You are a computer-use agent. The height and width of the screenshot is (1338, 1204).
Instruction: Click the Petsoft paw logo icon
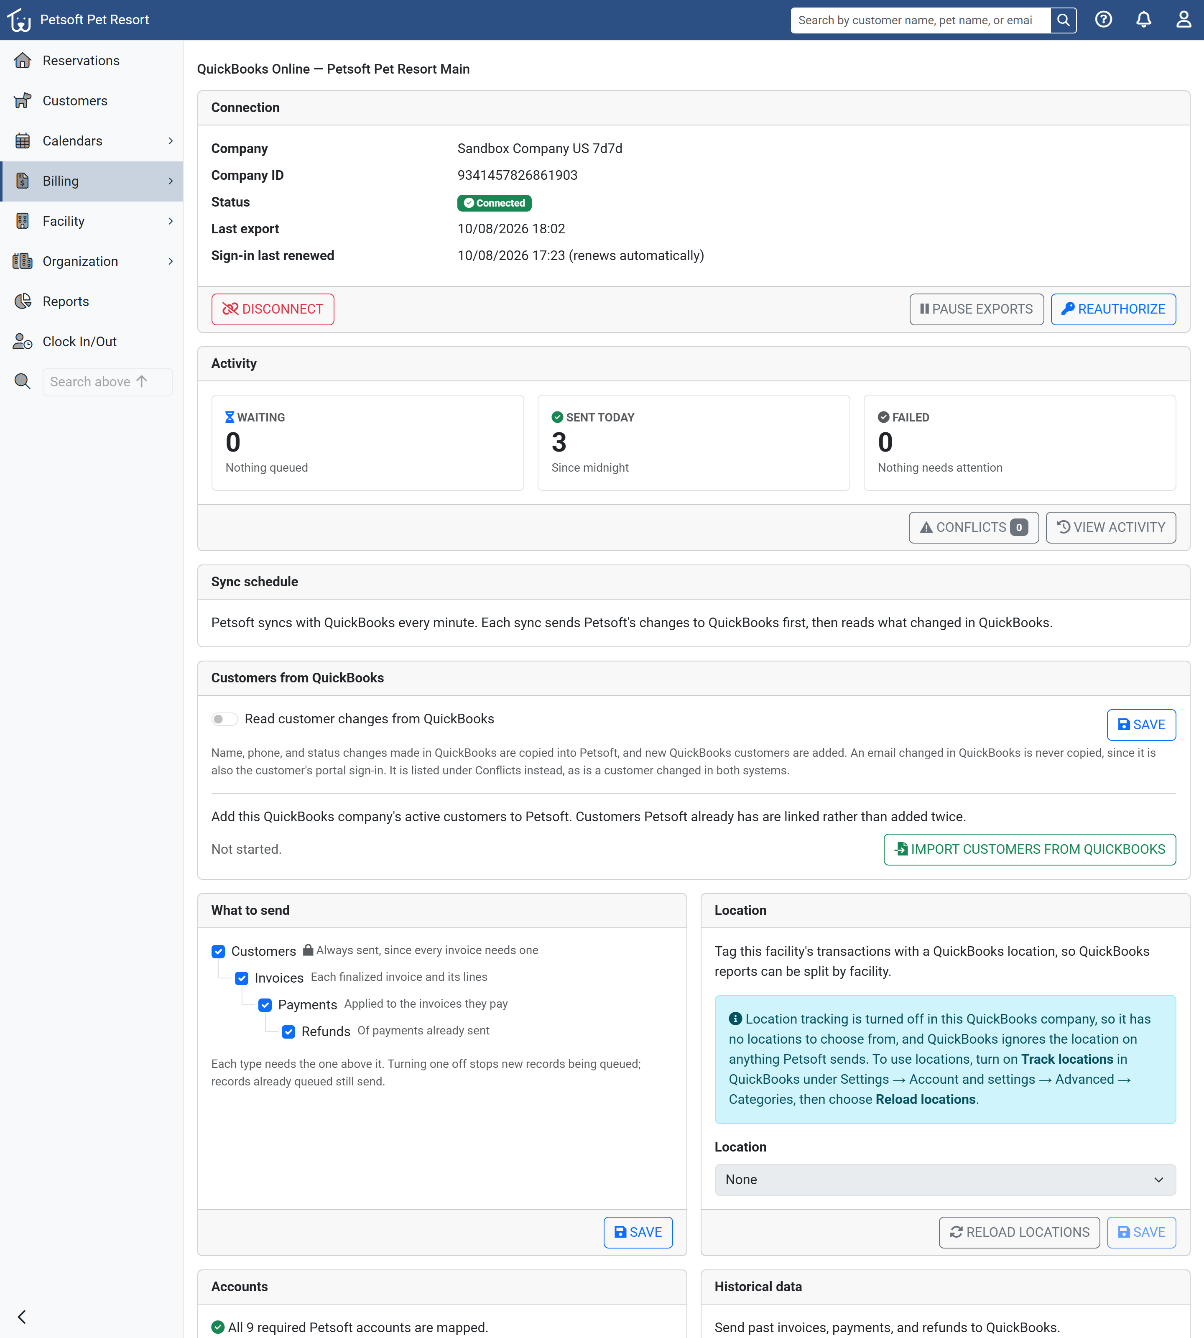(x=19, y=20)
